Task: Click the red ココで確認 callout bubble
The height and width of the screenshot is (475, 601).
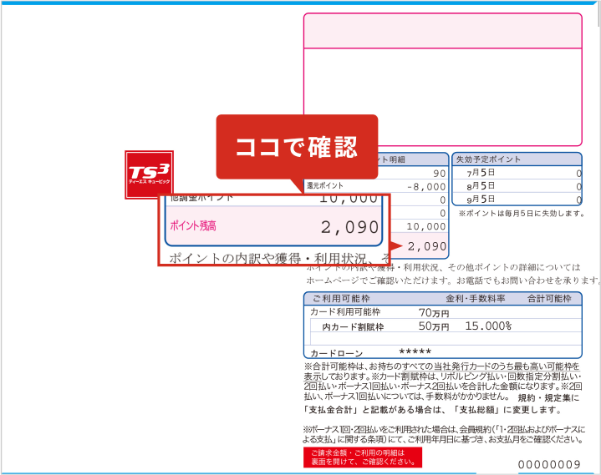Action: 297,147
